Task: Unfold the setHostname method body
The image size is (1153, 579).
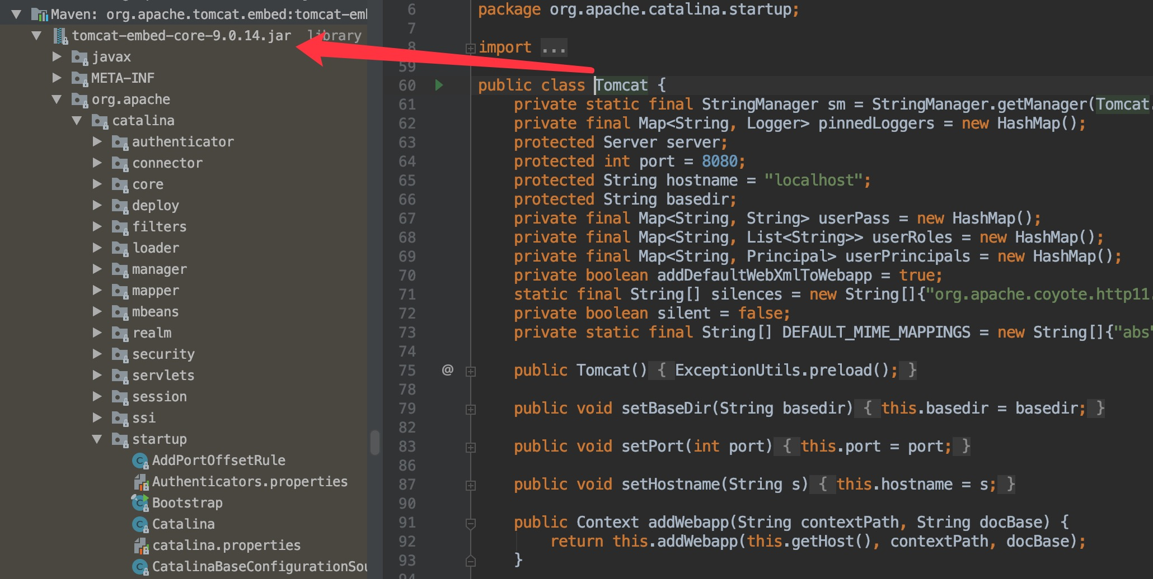Action: (471, 486)
